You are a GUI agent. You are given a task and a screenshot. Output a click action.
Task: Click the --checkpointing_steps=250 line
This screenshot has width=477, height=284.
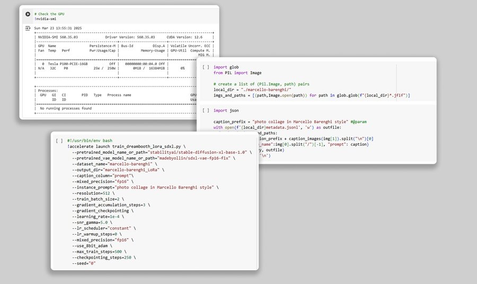coord(104,258)
